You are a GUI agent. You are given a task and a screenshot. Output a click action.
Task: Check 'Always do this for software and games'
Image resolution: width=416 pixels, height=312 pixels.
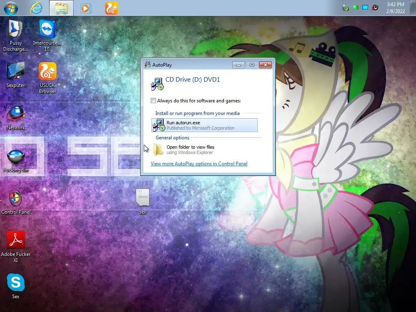(x=153, y=101)
